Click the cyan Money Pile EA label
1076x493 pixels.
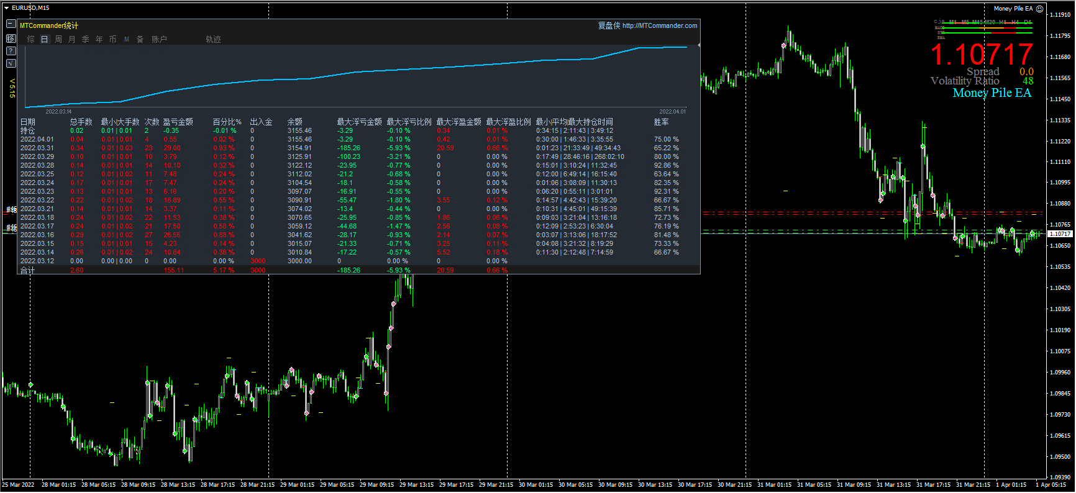tap(992, 93)
